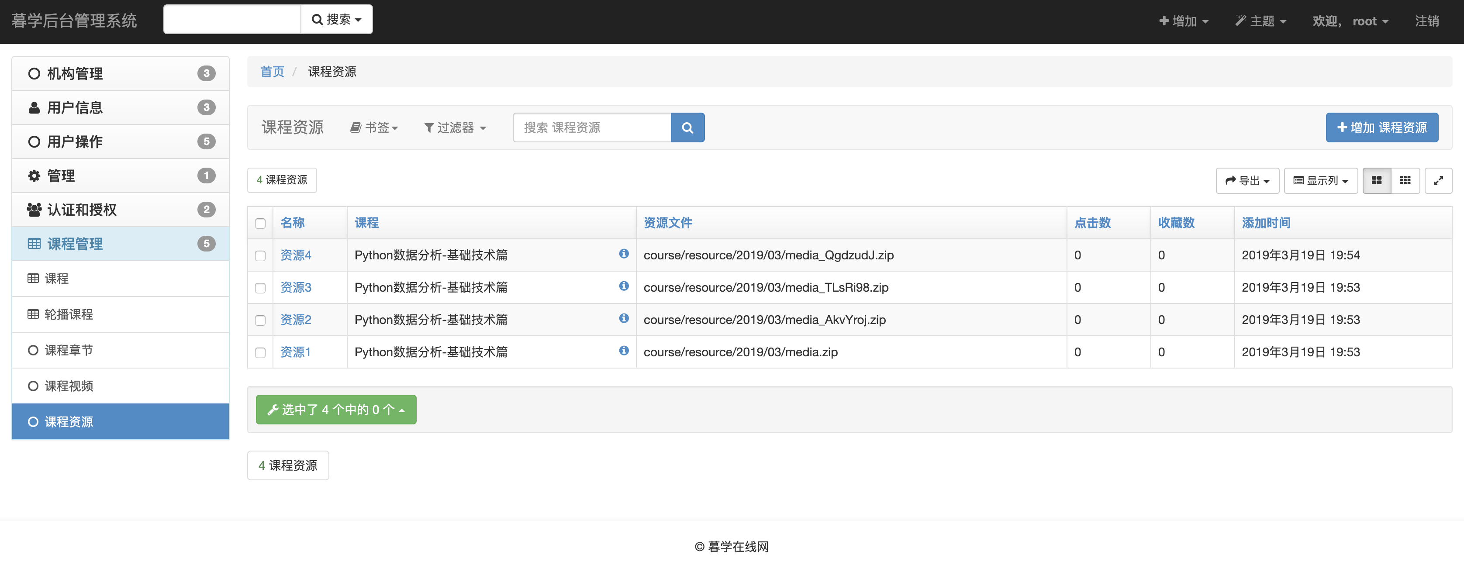Click the 搜索 课程资源 input field
This screenshot has width=1464, height=565.
coord(592,127)
